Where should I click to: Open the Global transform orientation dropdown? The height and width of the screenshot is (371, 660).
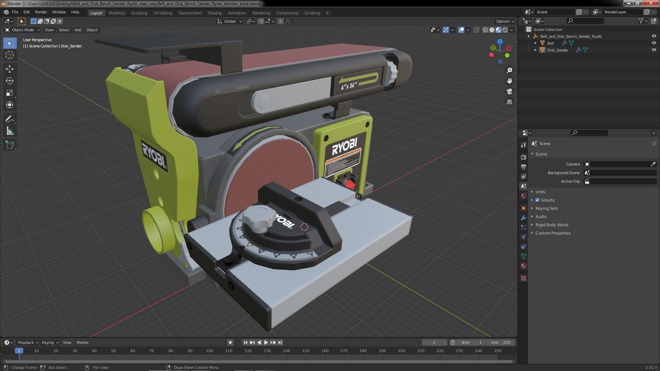[230, 22]
